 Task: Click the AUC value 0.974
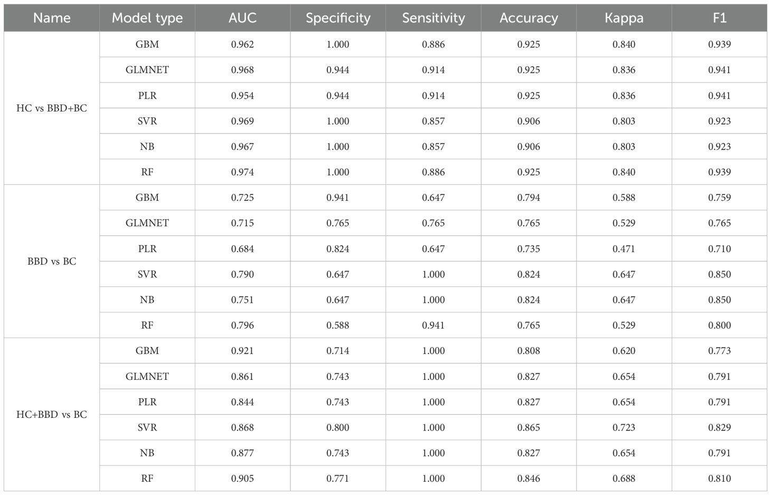pyautogui.click(x=242, y=172)
